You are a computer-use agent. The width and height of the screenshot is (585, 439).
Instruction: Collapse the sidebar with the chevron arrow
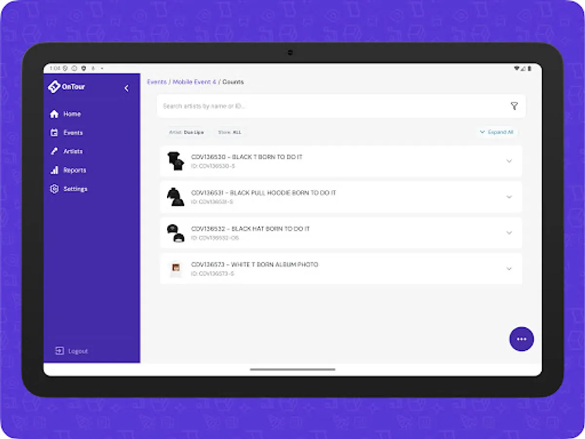pyautogui.click(x=127, y=88)
